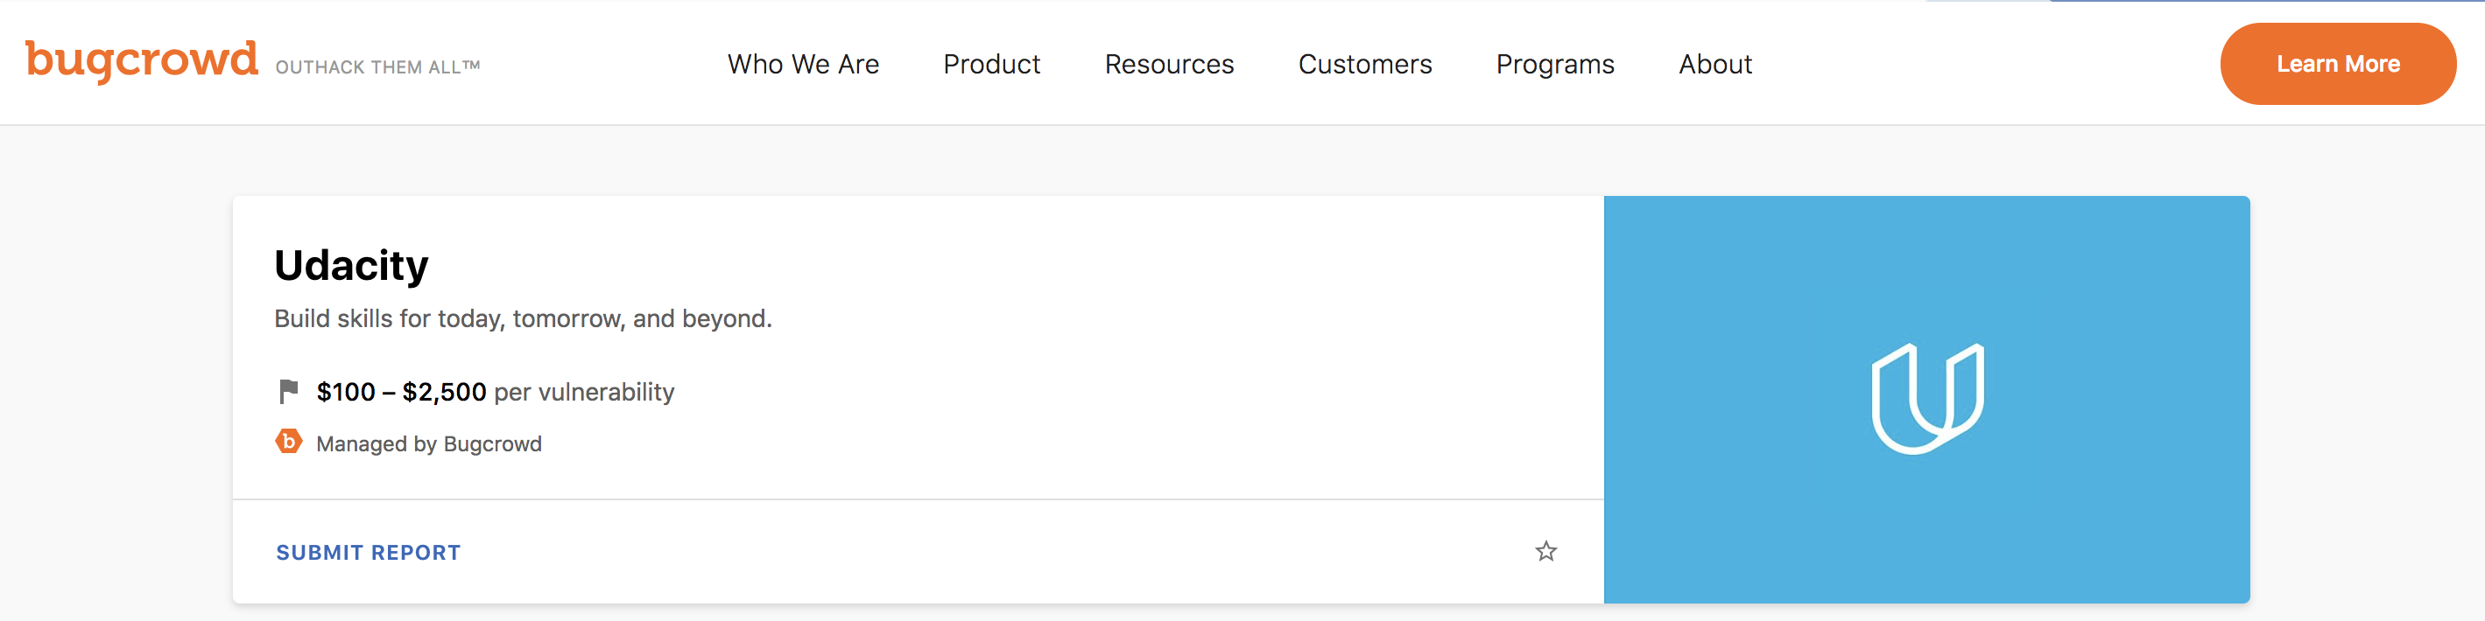
Task: Open the Product menu
Action: (x=990, y=65)
